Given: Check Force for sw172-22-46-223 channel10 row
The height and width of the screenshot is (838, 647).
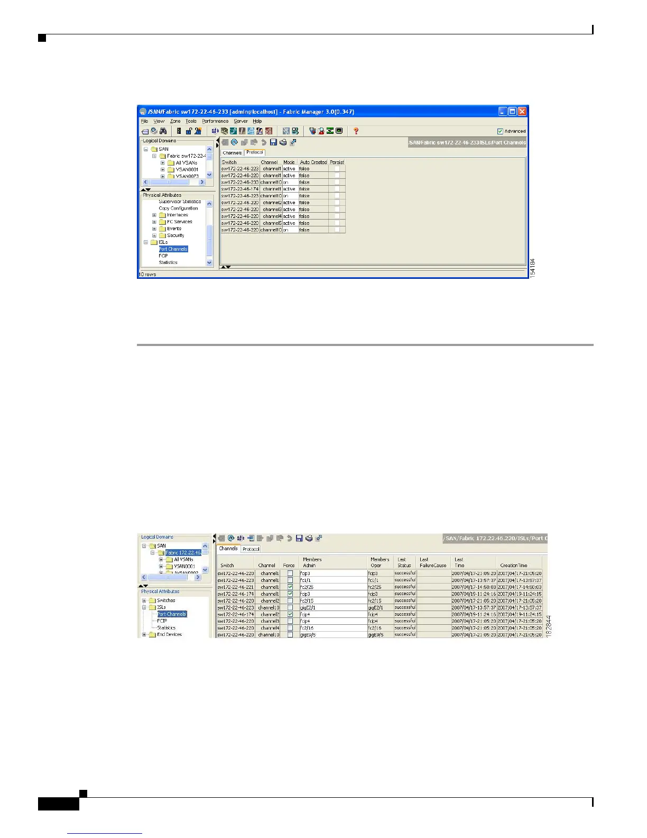Looking at the screenshot, I should point(290,607).
